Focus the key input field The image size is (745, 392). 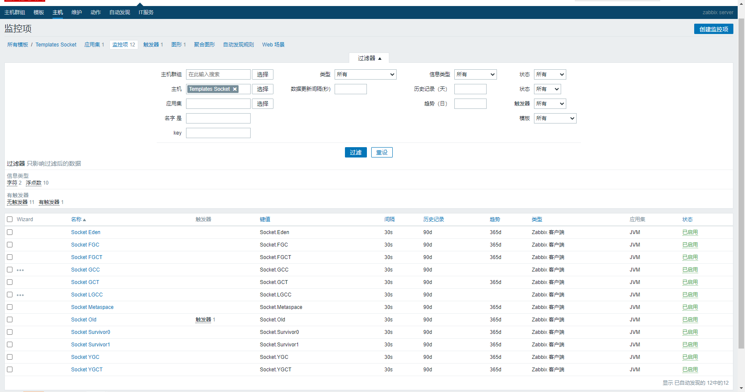[218, 133]
